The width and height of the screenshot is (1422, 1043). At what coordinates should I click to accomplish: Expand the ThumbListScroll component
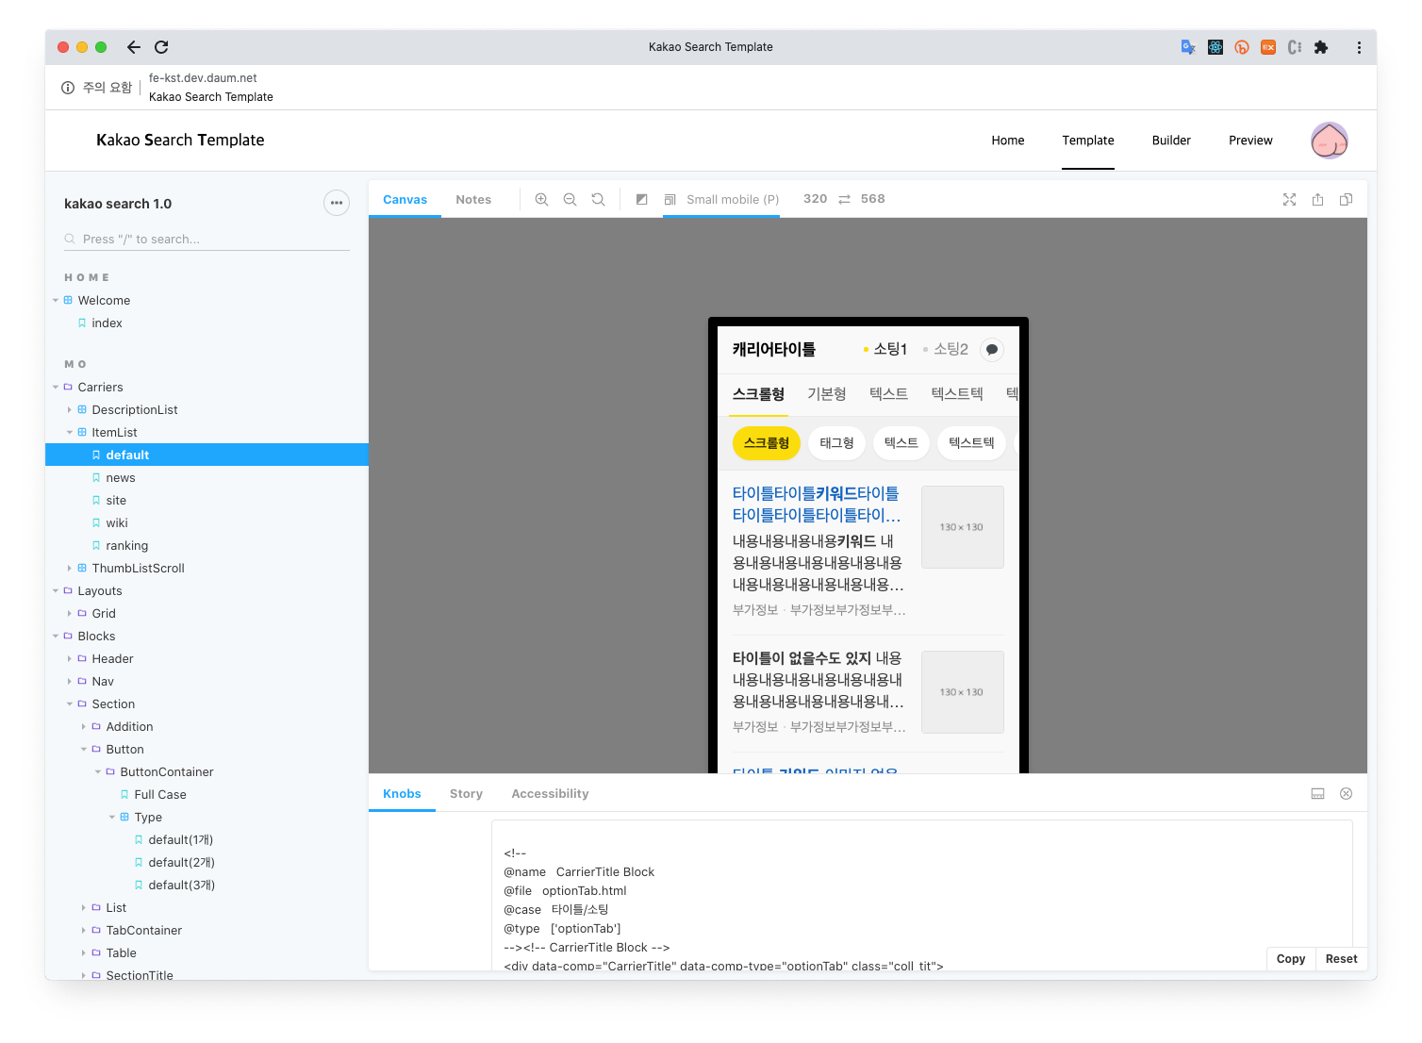point(70,569)
